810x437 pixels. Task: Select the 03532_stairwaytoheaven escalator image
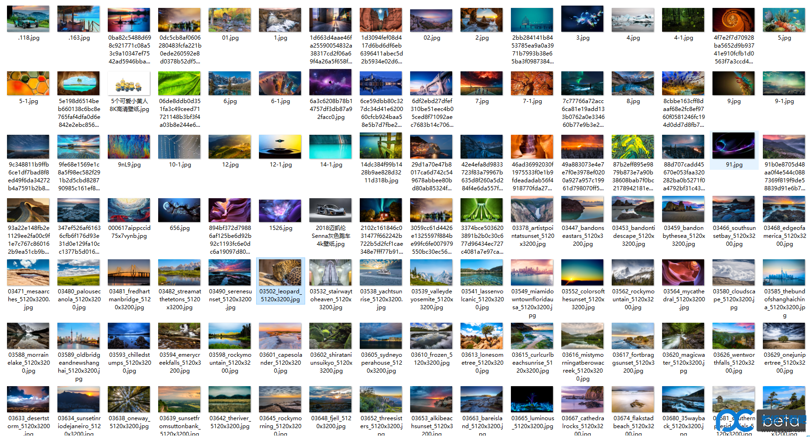click(x=330, y=273)
